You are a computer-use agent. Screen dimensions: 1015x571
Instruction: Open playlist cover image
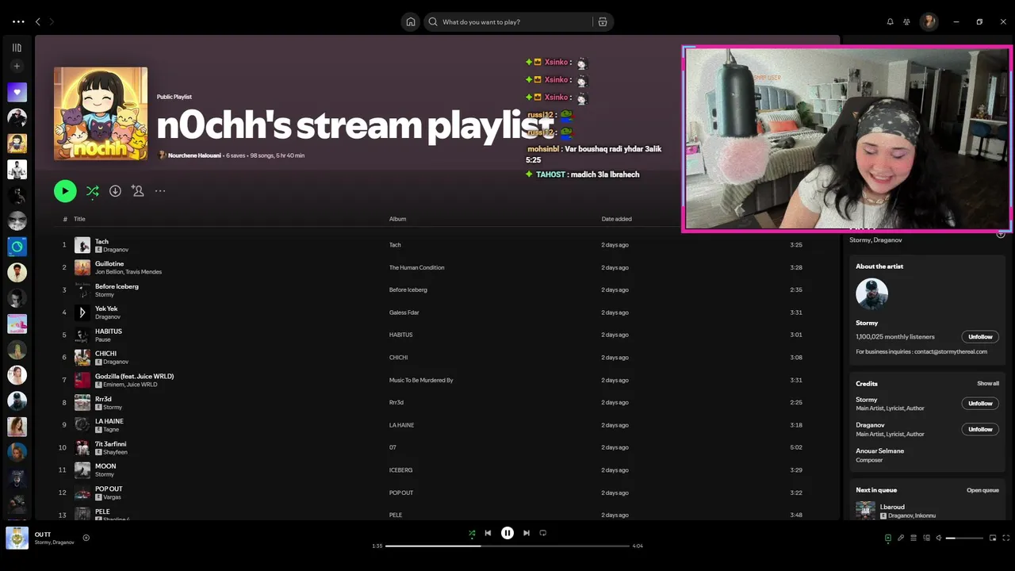tap(101, 113)
